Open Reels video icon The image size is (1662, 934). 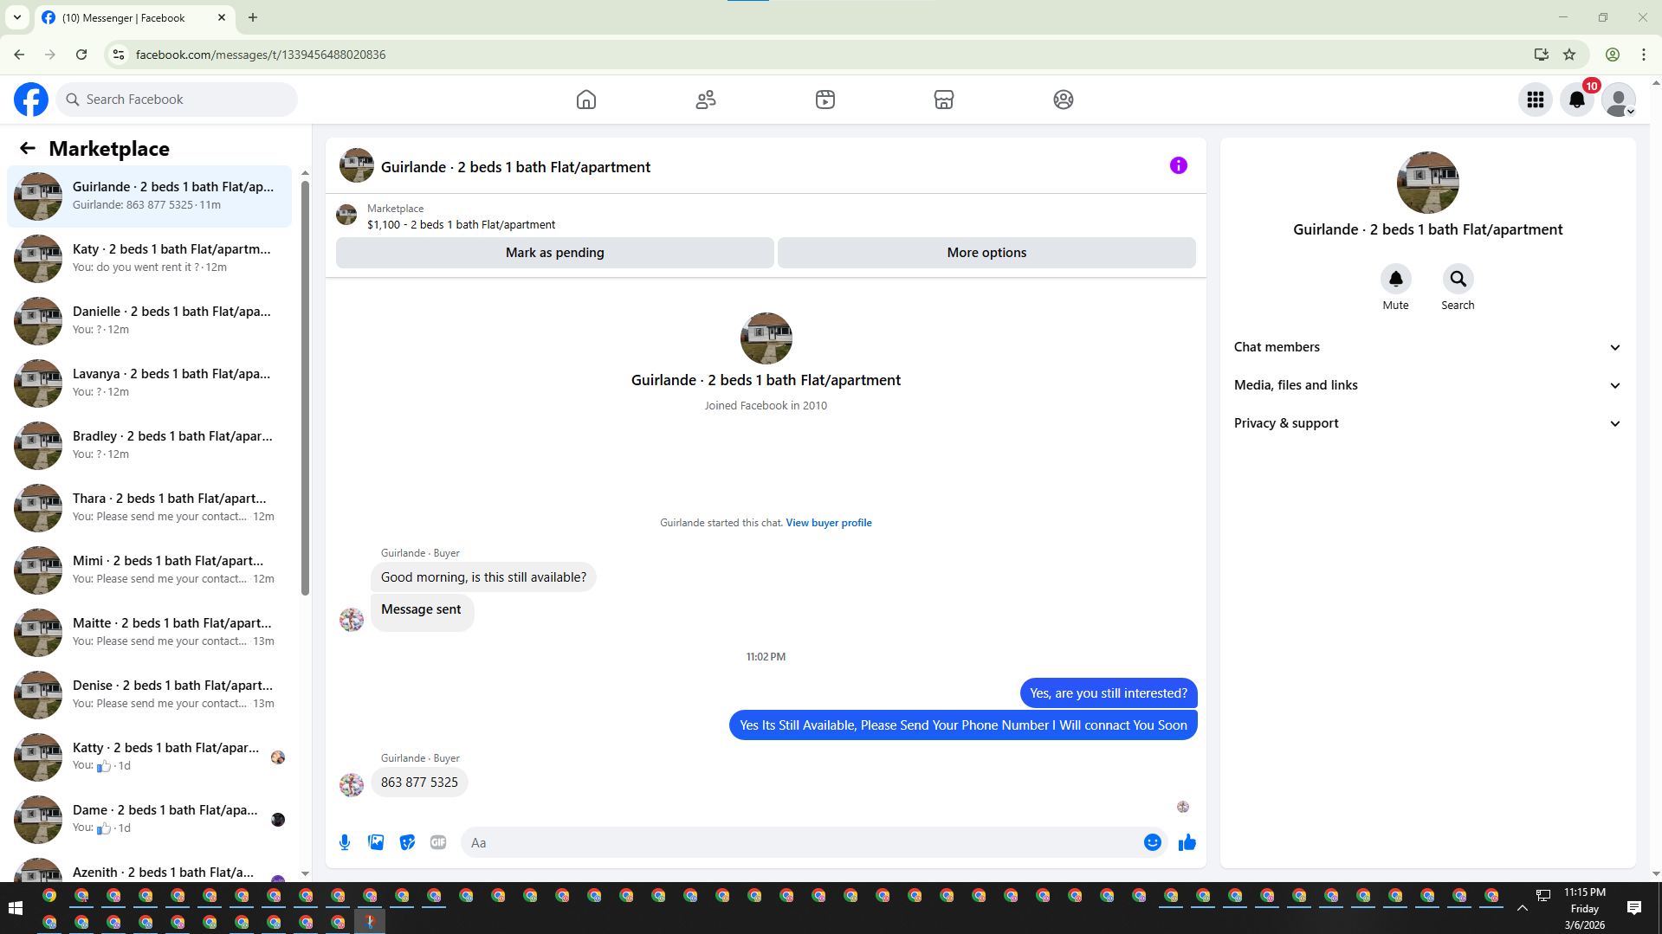(825, 100)
